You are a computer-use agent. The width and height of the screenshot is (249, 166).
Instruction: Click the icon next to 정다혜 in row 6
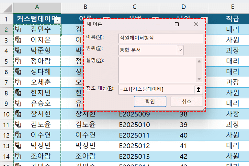click(18, 72)
